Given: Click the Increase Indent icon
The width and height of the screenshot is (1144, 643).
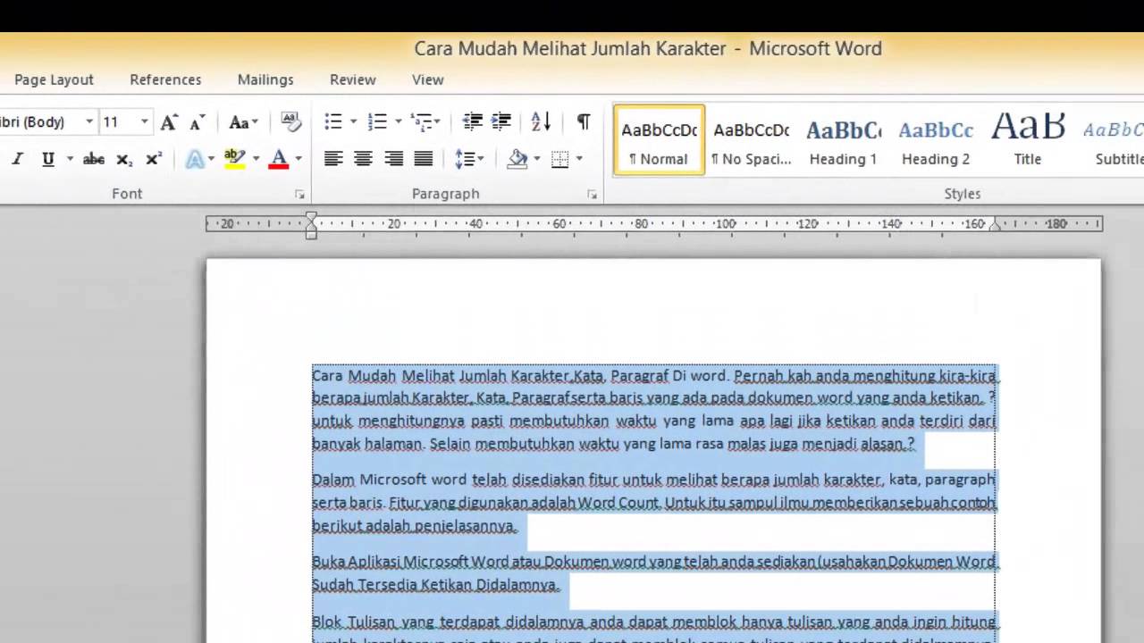Looking at the screenshot, I should pyautogui.click(x=501, y=121).
